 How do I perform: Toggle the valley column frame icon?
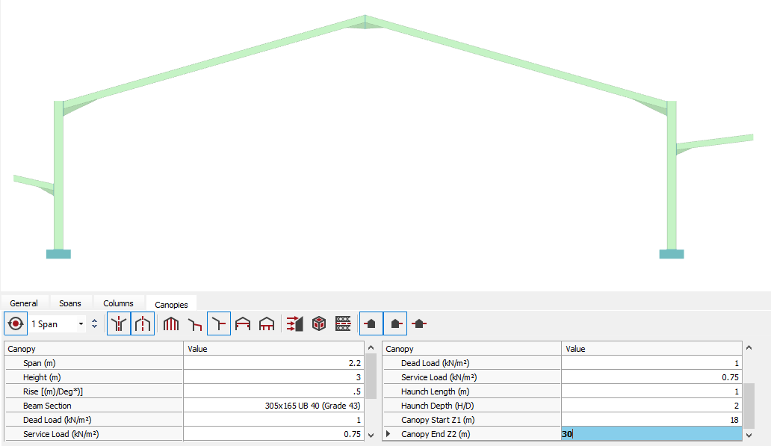point(119,324)
